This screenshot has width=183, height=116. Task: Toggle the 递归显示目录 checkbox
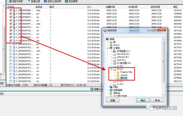pyautogui.click(x=7, y=1)
